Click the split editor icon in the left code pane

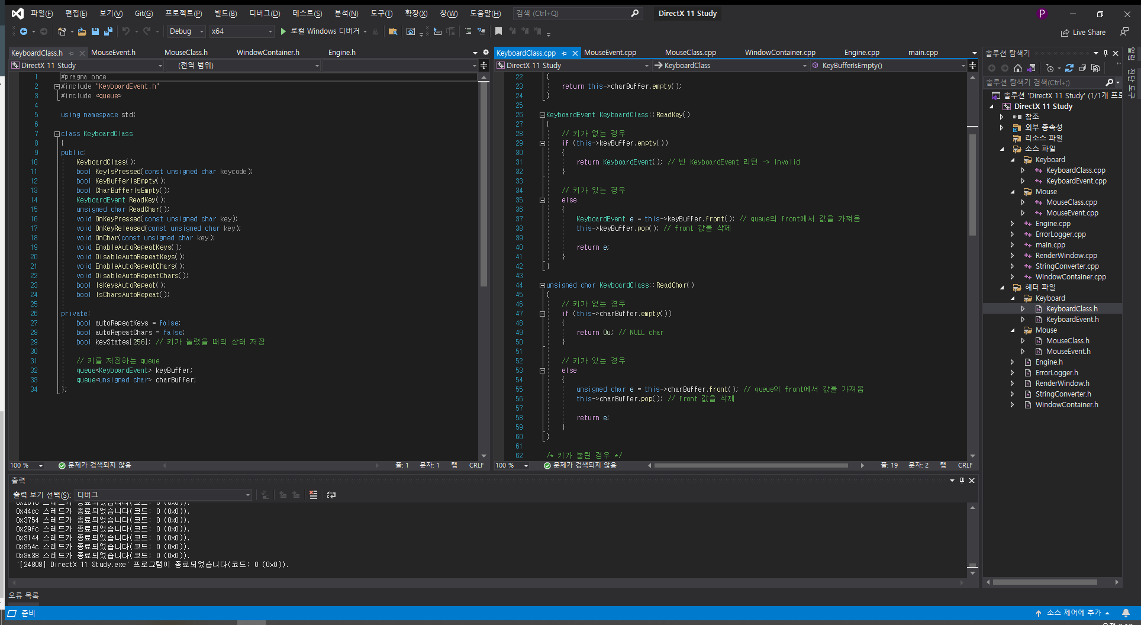484,66
